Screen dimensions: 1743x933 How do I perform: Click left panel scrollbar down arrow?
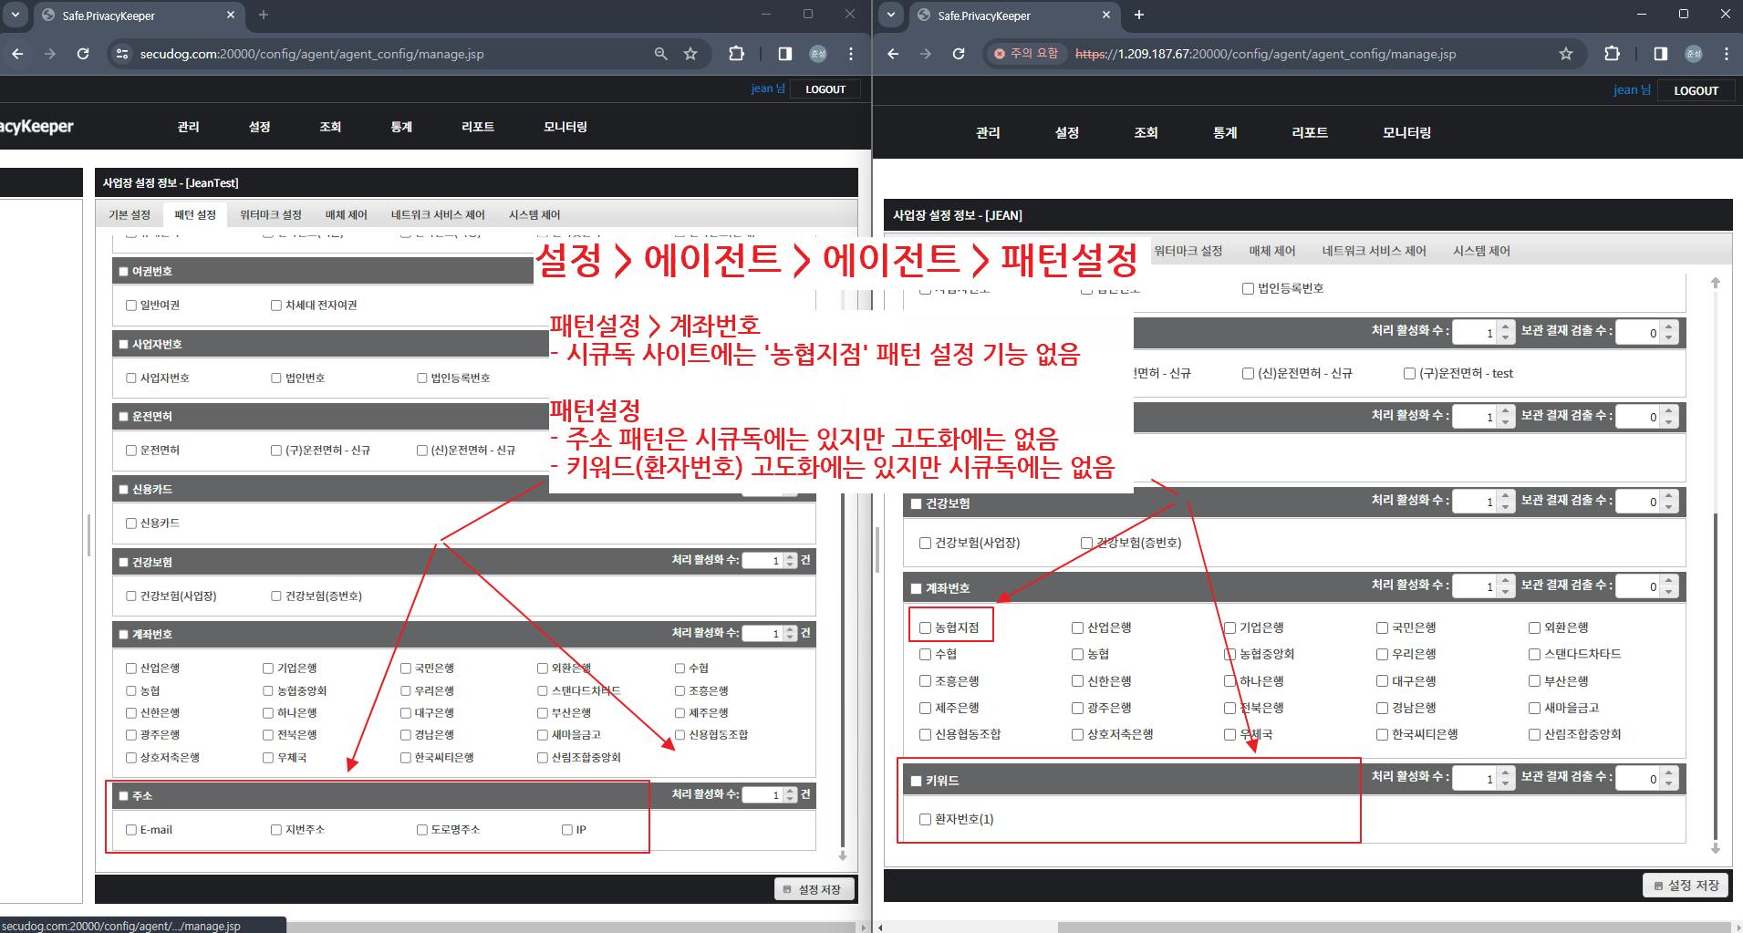pyautogui.click(x=843, y=855)
